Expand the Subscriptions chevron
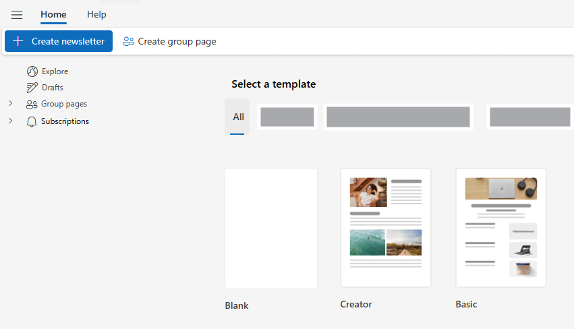 [11, 121]
